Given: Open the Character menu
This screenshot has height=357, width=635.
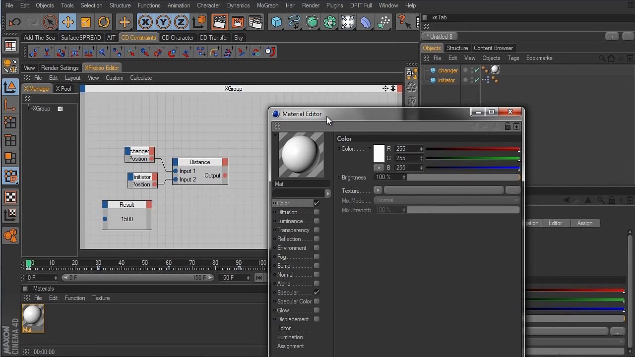Looking at the screenshot, I should tap(208, 5).
